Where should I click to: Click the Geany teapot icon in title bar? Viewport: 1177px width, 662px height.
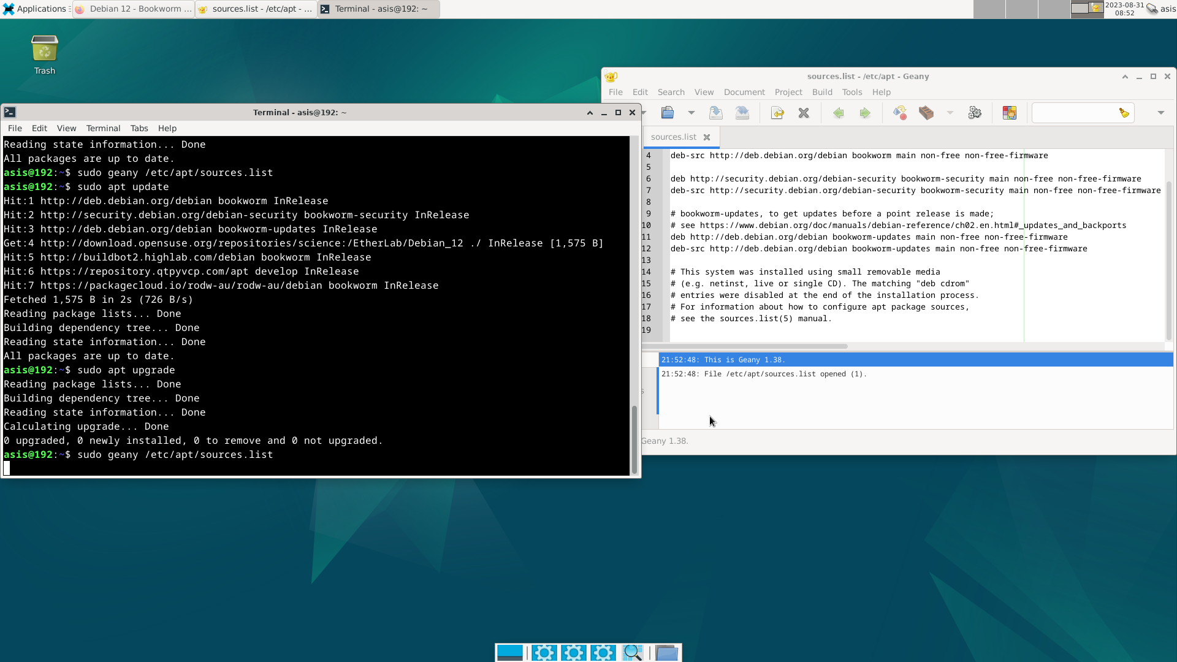611,77
